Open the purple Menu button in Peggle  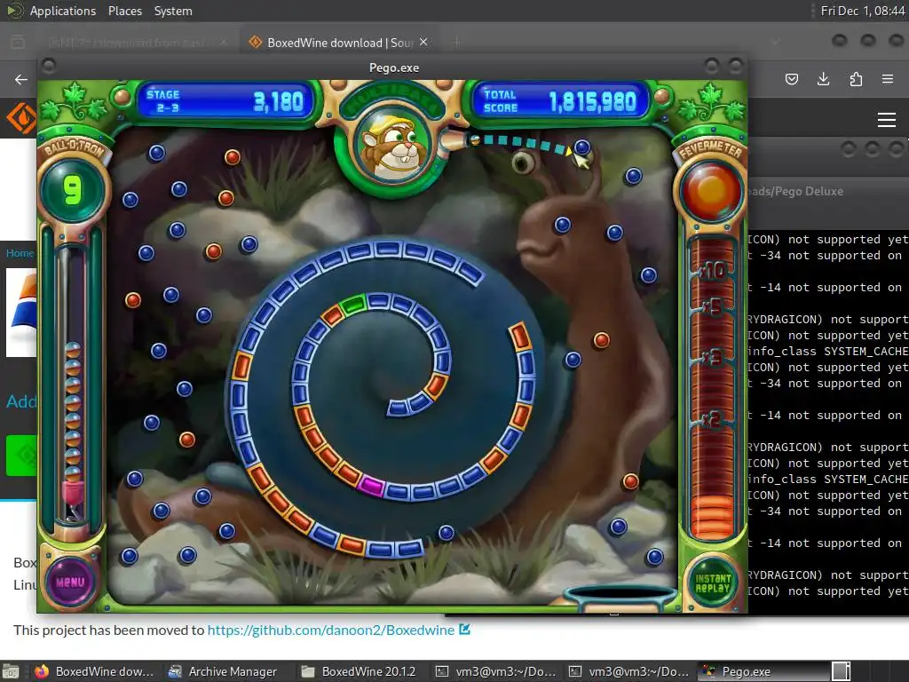[70, 582]
